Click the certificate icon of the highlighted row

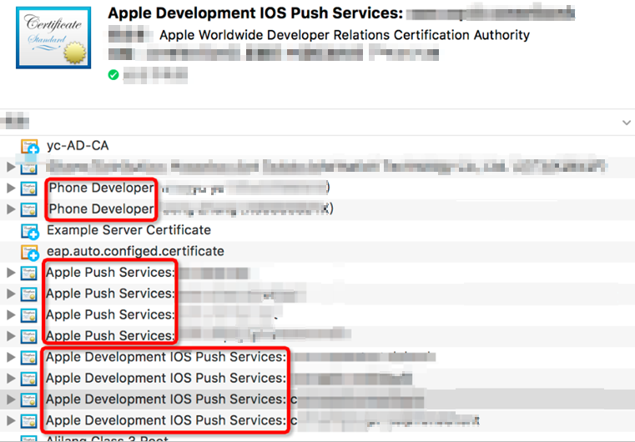(29, 400)
